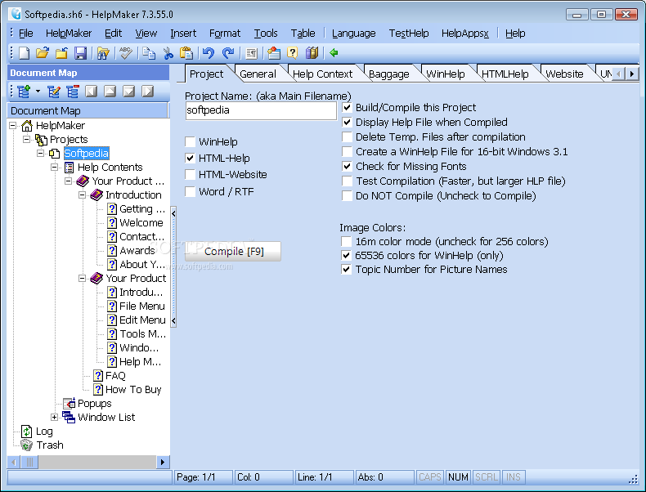Screen dimensions: 646x492
Task: Toggle Check for Missing Fonts checkbox
Action: point(347,167)
